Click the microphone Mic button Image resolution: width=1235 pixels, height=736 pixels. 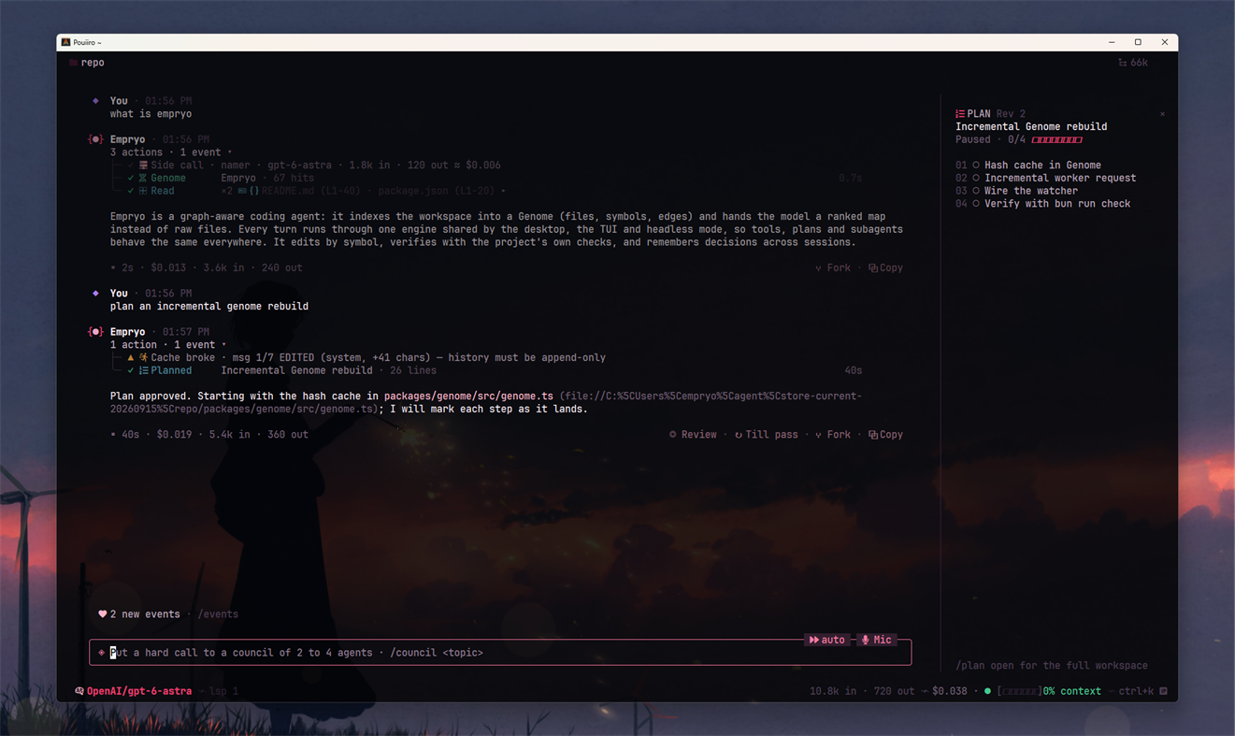pyautogui.click(x=877, y=640)
